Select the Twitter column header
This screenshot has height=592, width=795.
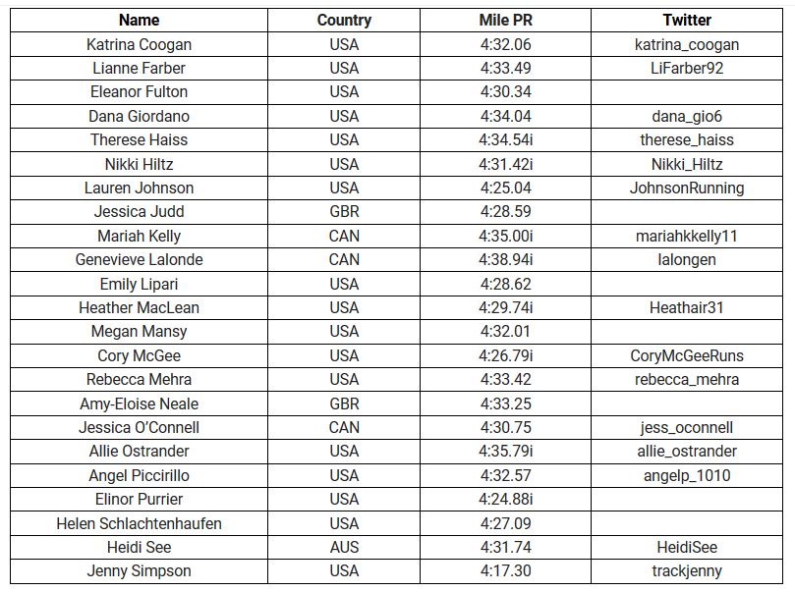pyautogui.click(x=687, y=21)
